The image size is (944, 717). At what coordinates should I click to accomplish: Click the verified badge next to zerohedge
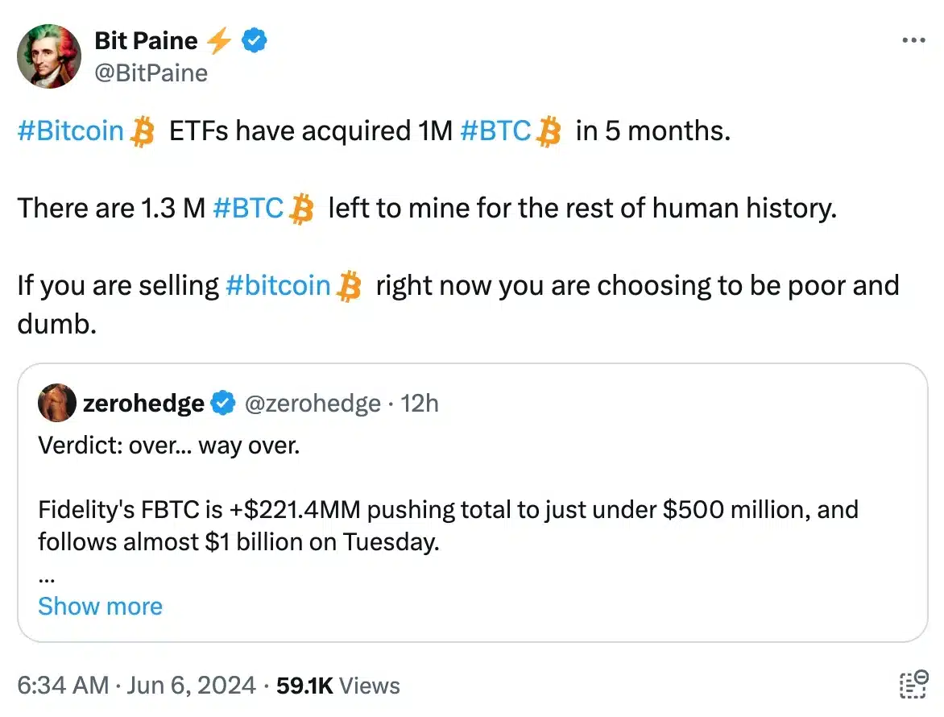pyautogui.click(x=222, y=403)
